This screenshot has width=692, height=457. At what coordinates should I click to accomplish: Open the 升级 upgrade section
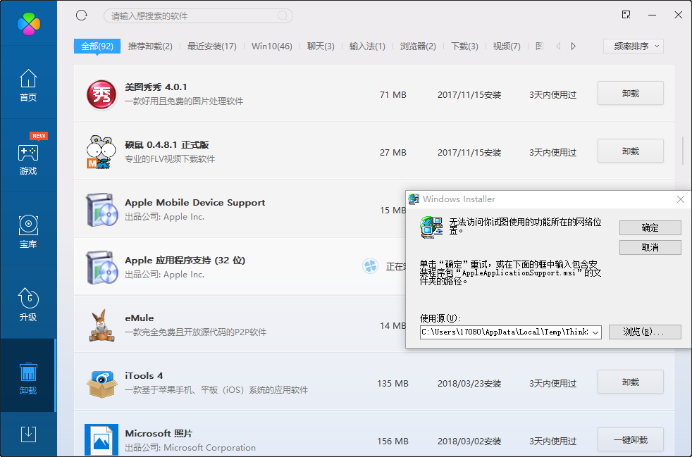pos(28,304)
